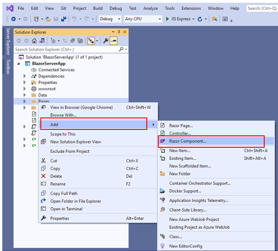Choose Controller... from the Add submenu
Screen dimensions: 278x251
click(216, 133)
